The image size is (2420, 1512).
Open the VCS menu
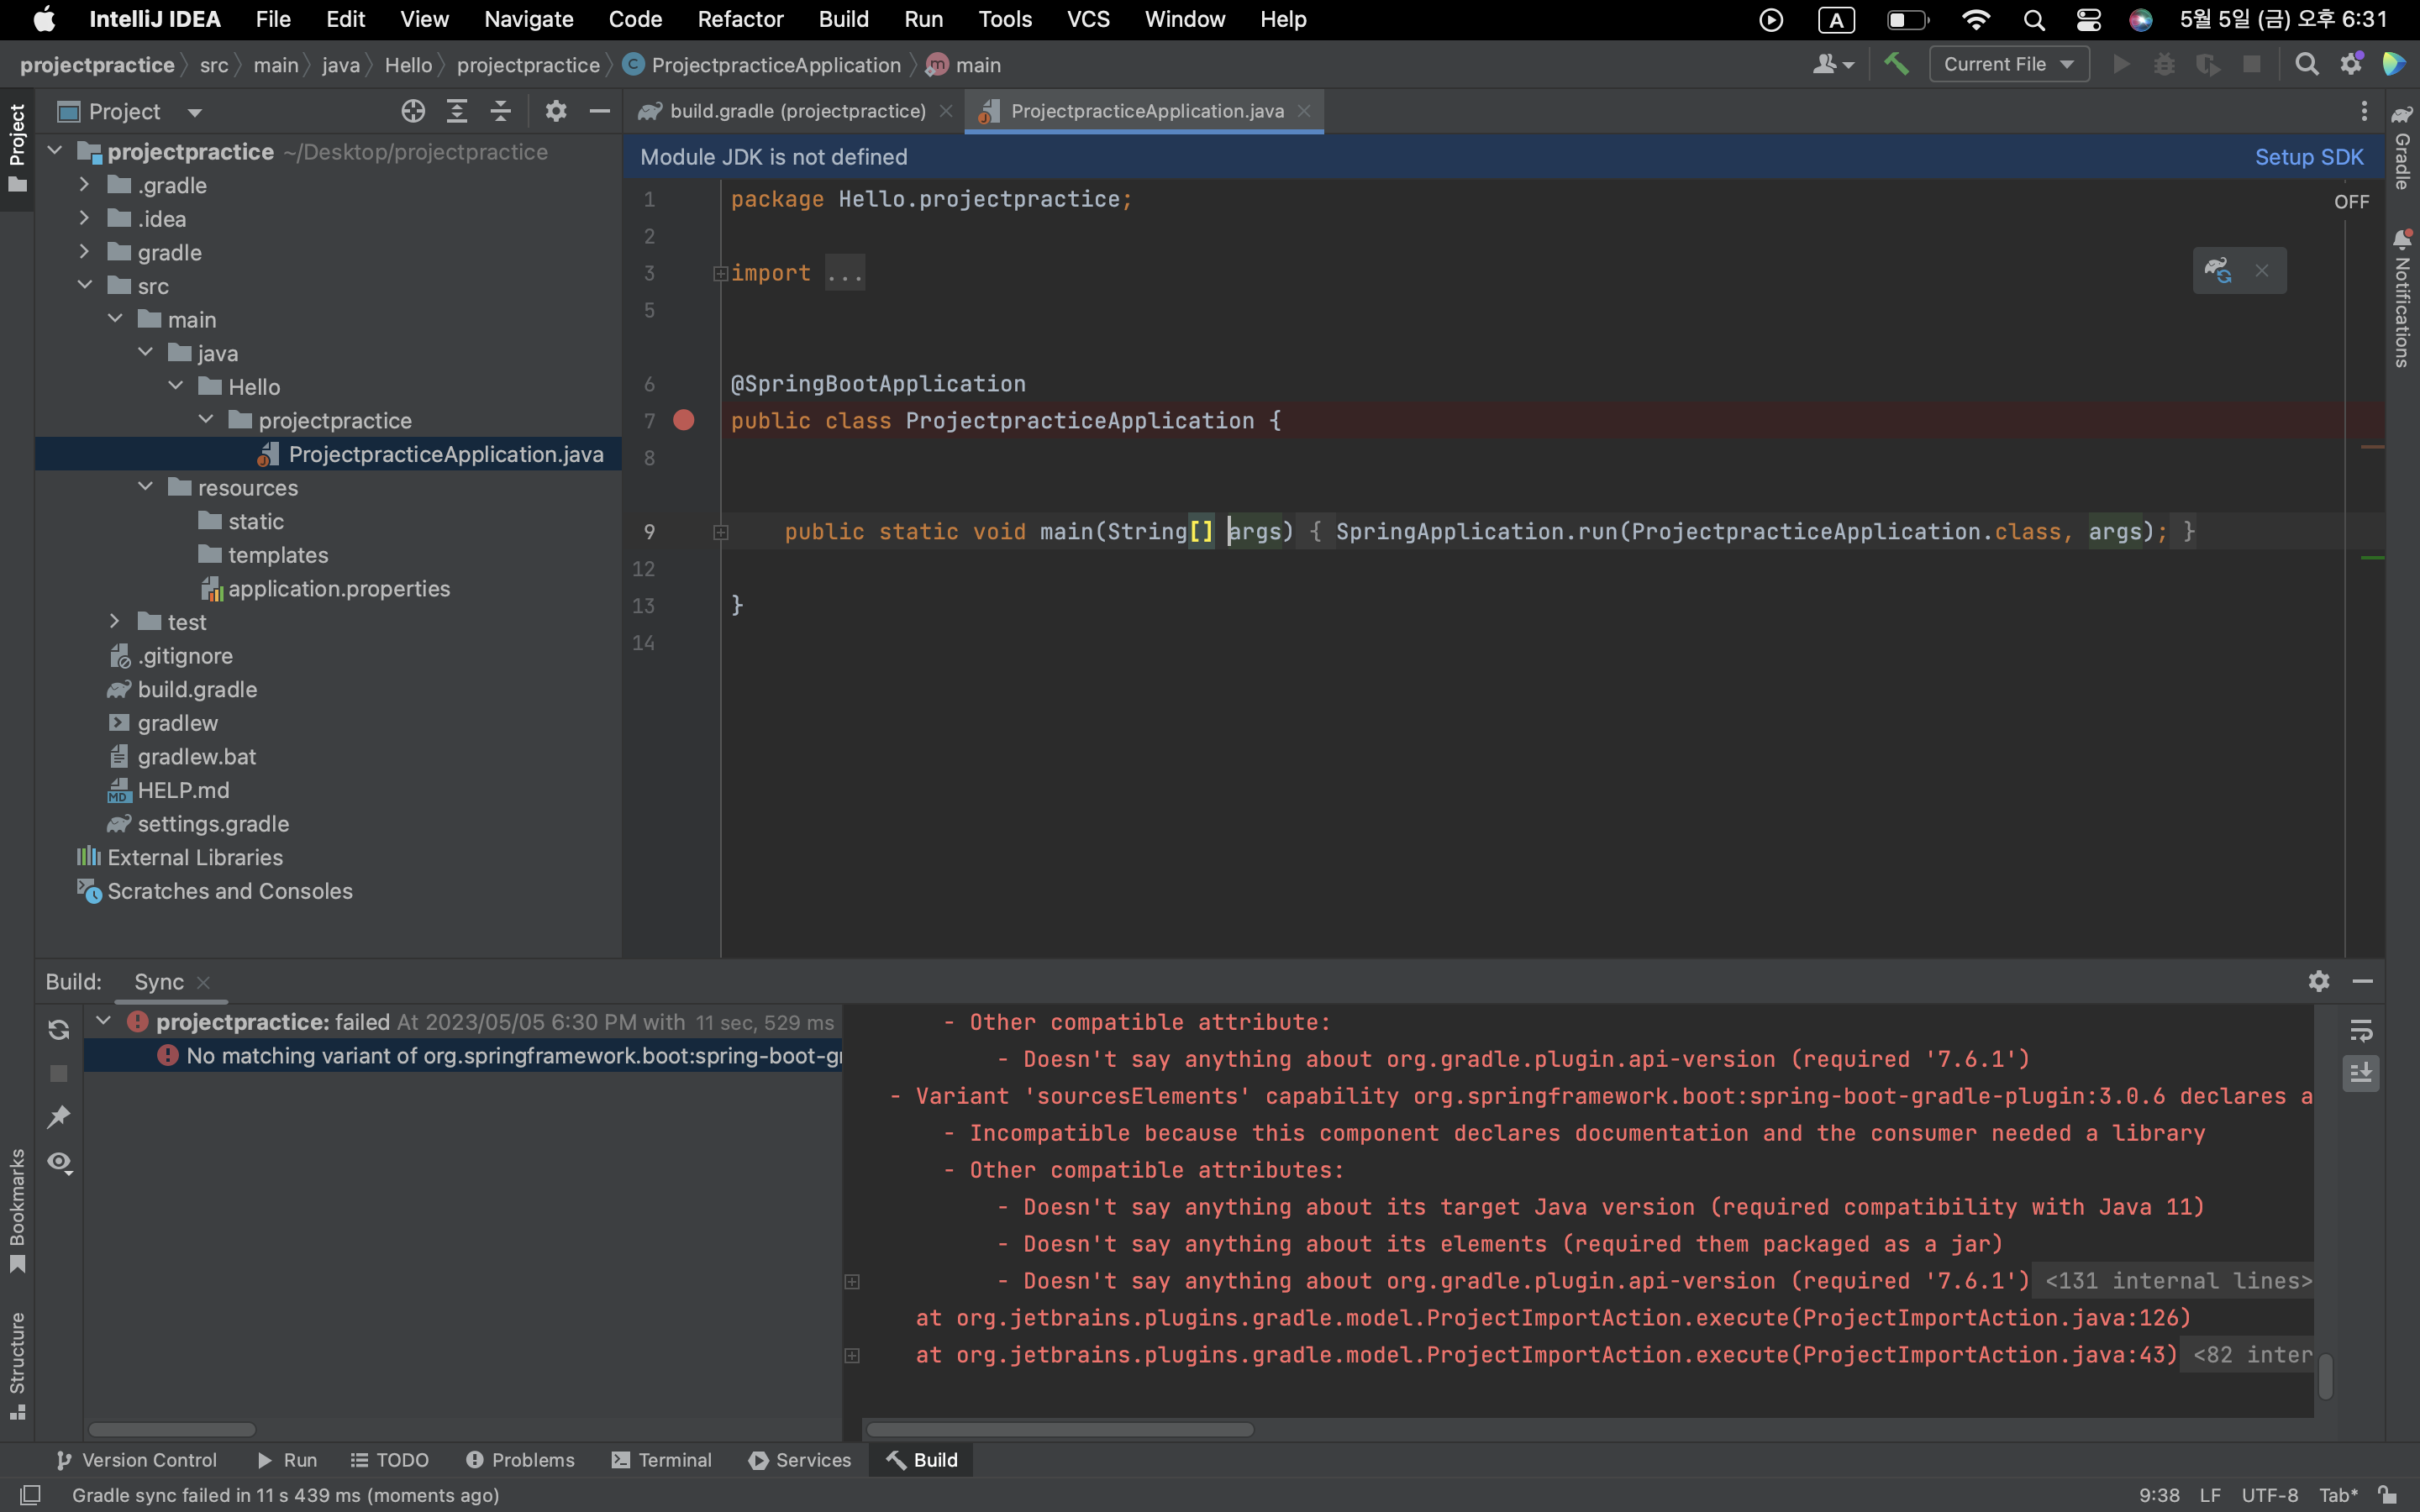(x=1087, y=19)
